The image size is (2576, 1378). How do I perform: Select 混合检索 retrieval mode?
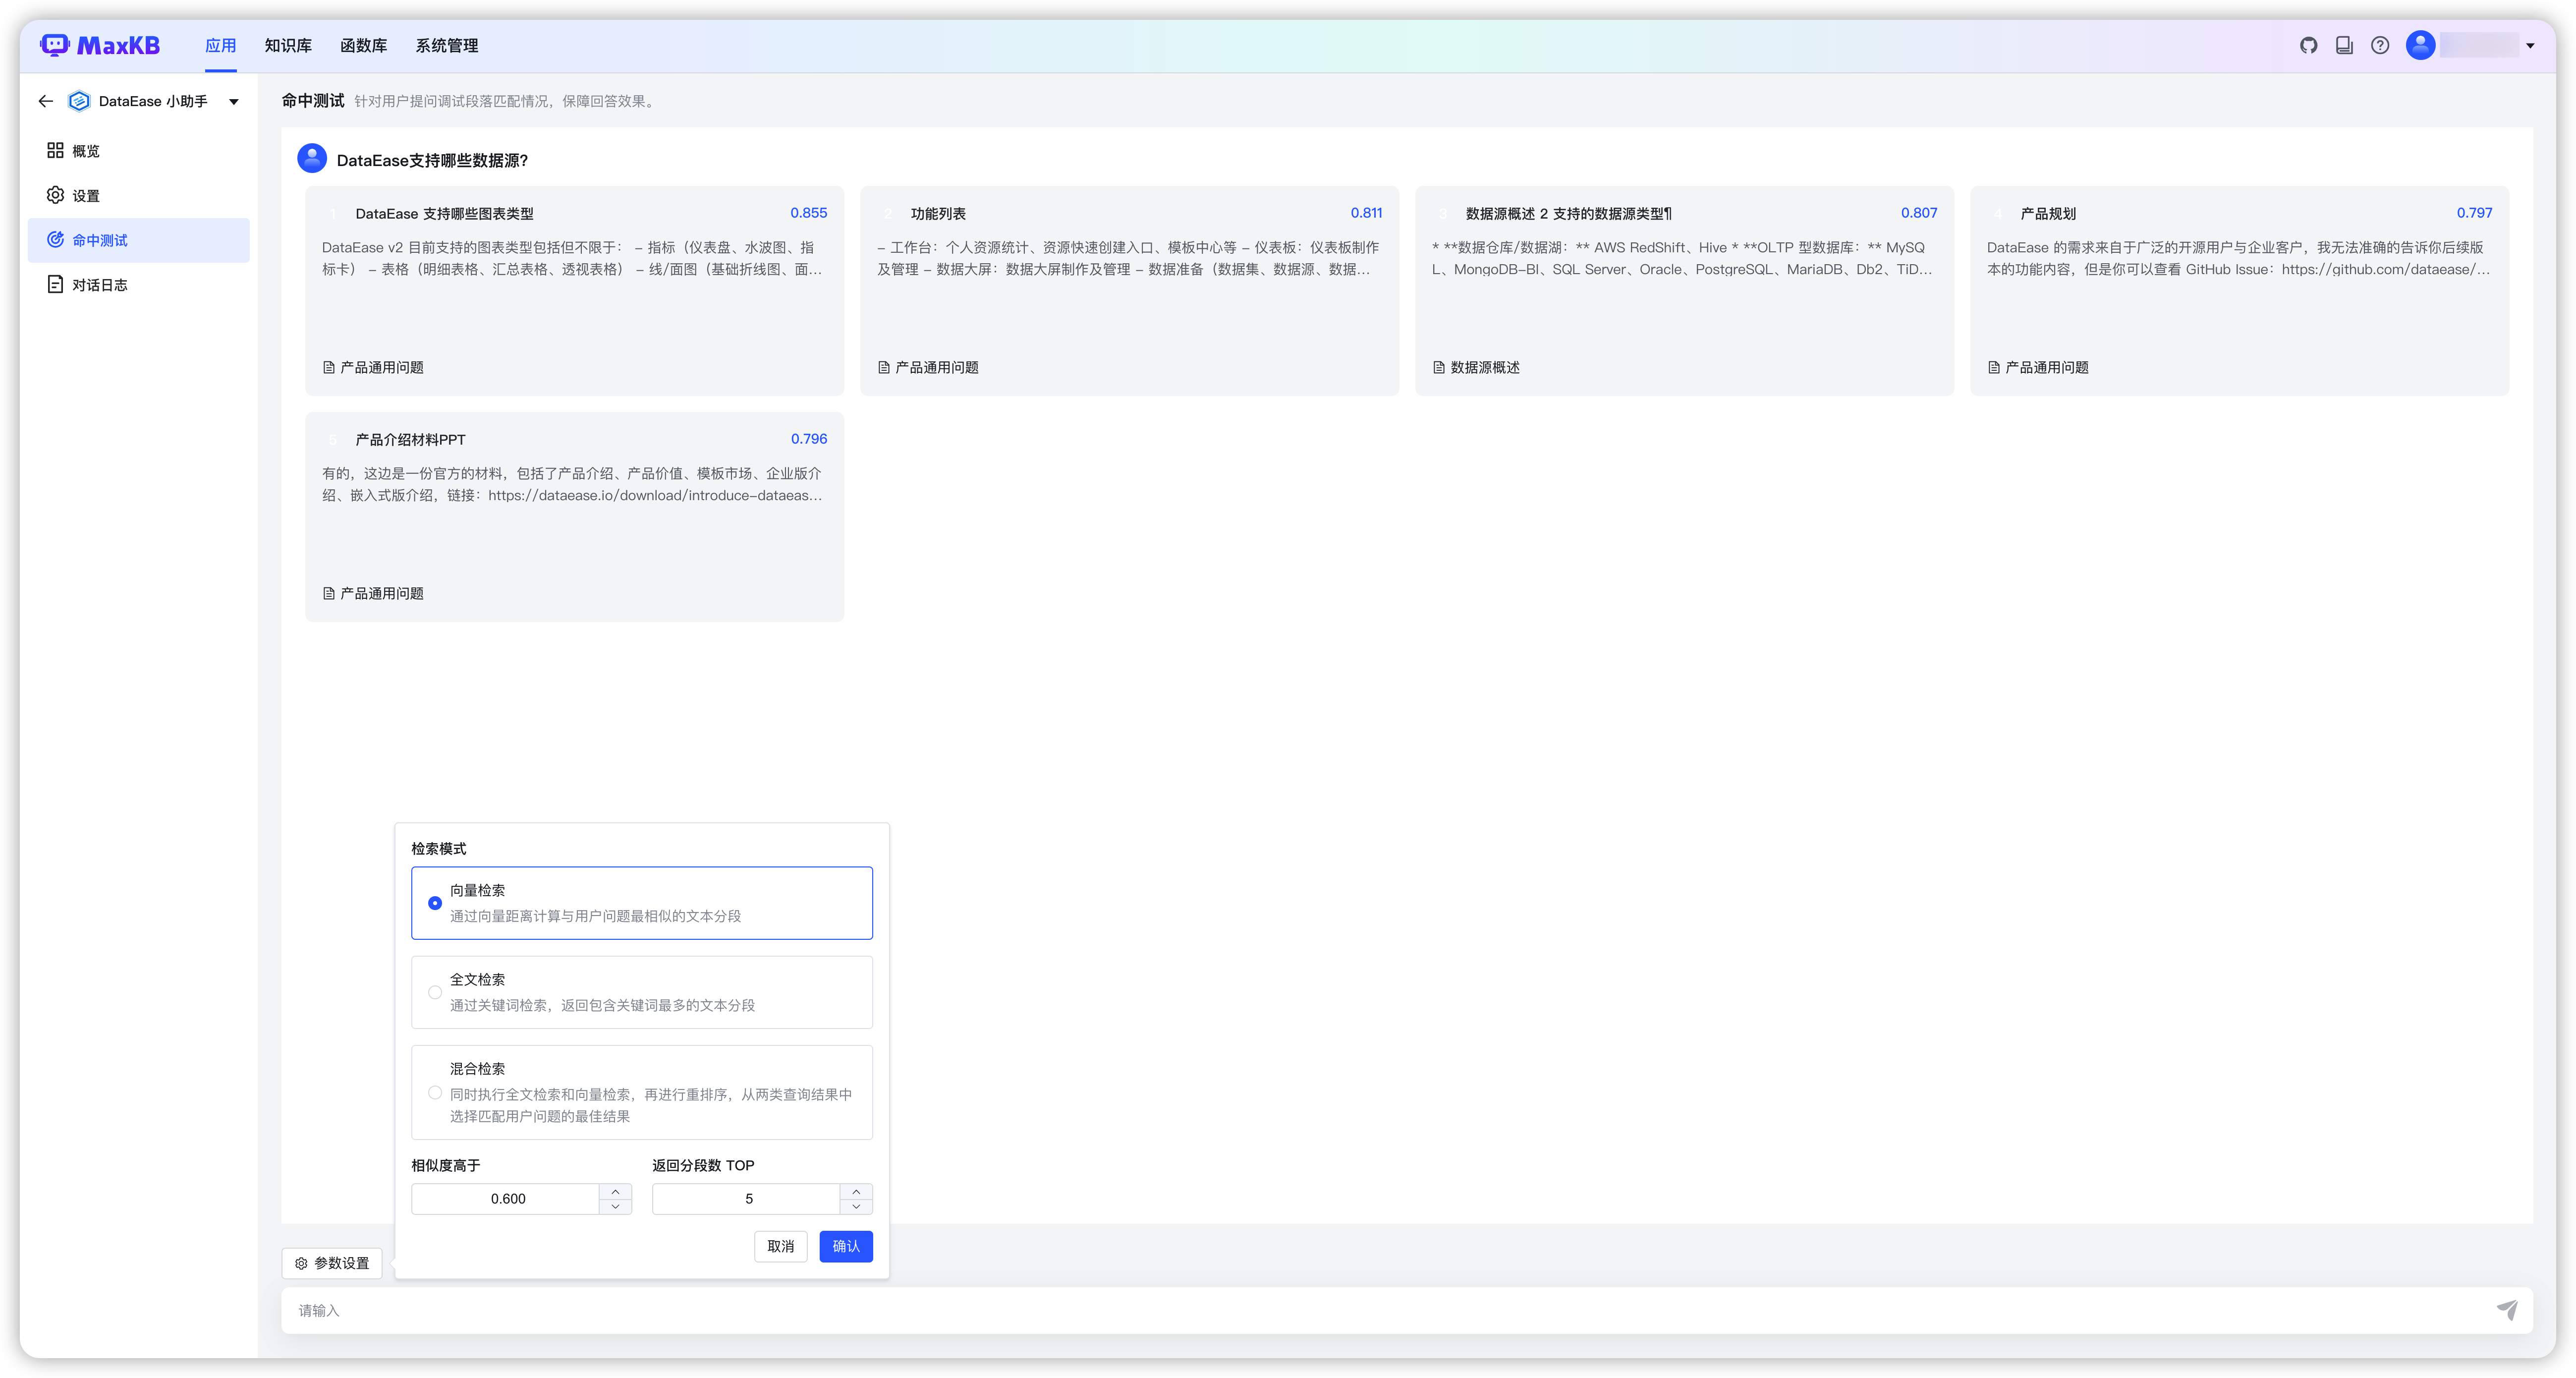click(x=435, y=1092)
